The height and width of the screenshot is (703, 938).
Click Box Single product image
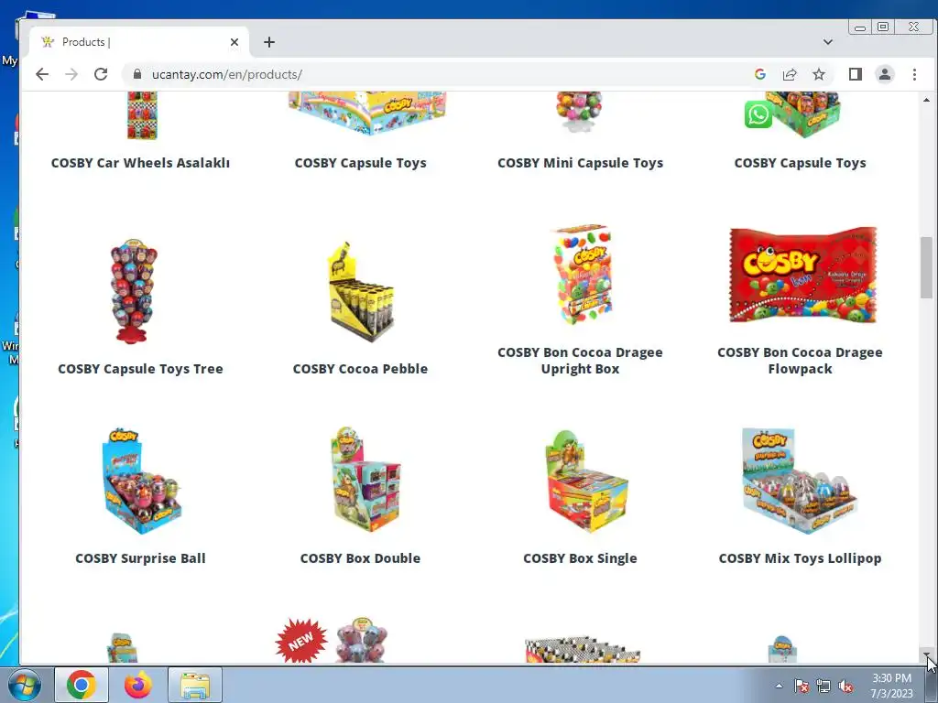[x=585, y=481]
